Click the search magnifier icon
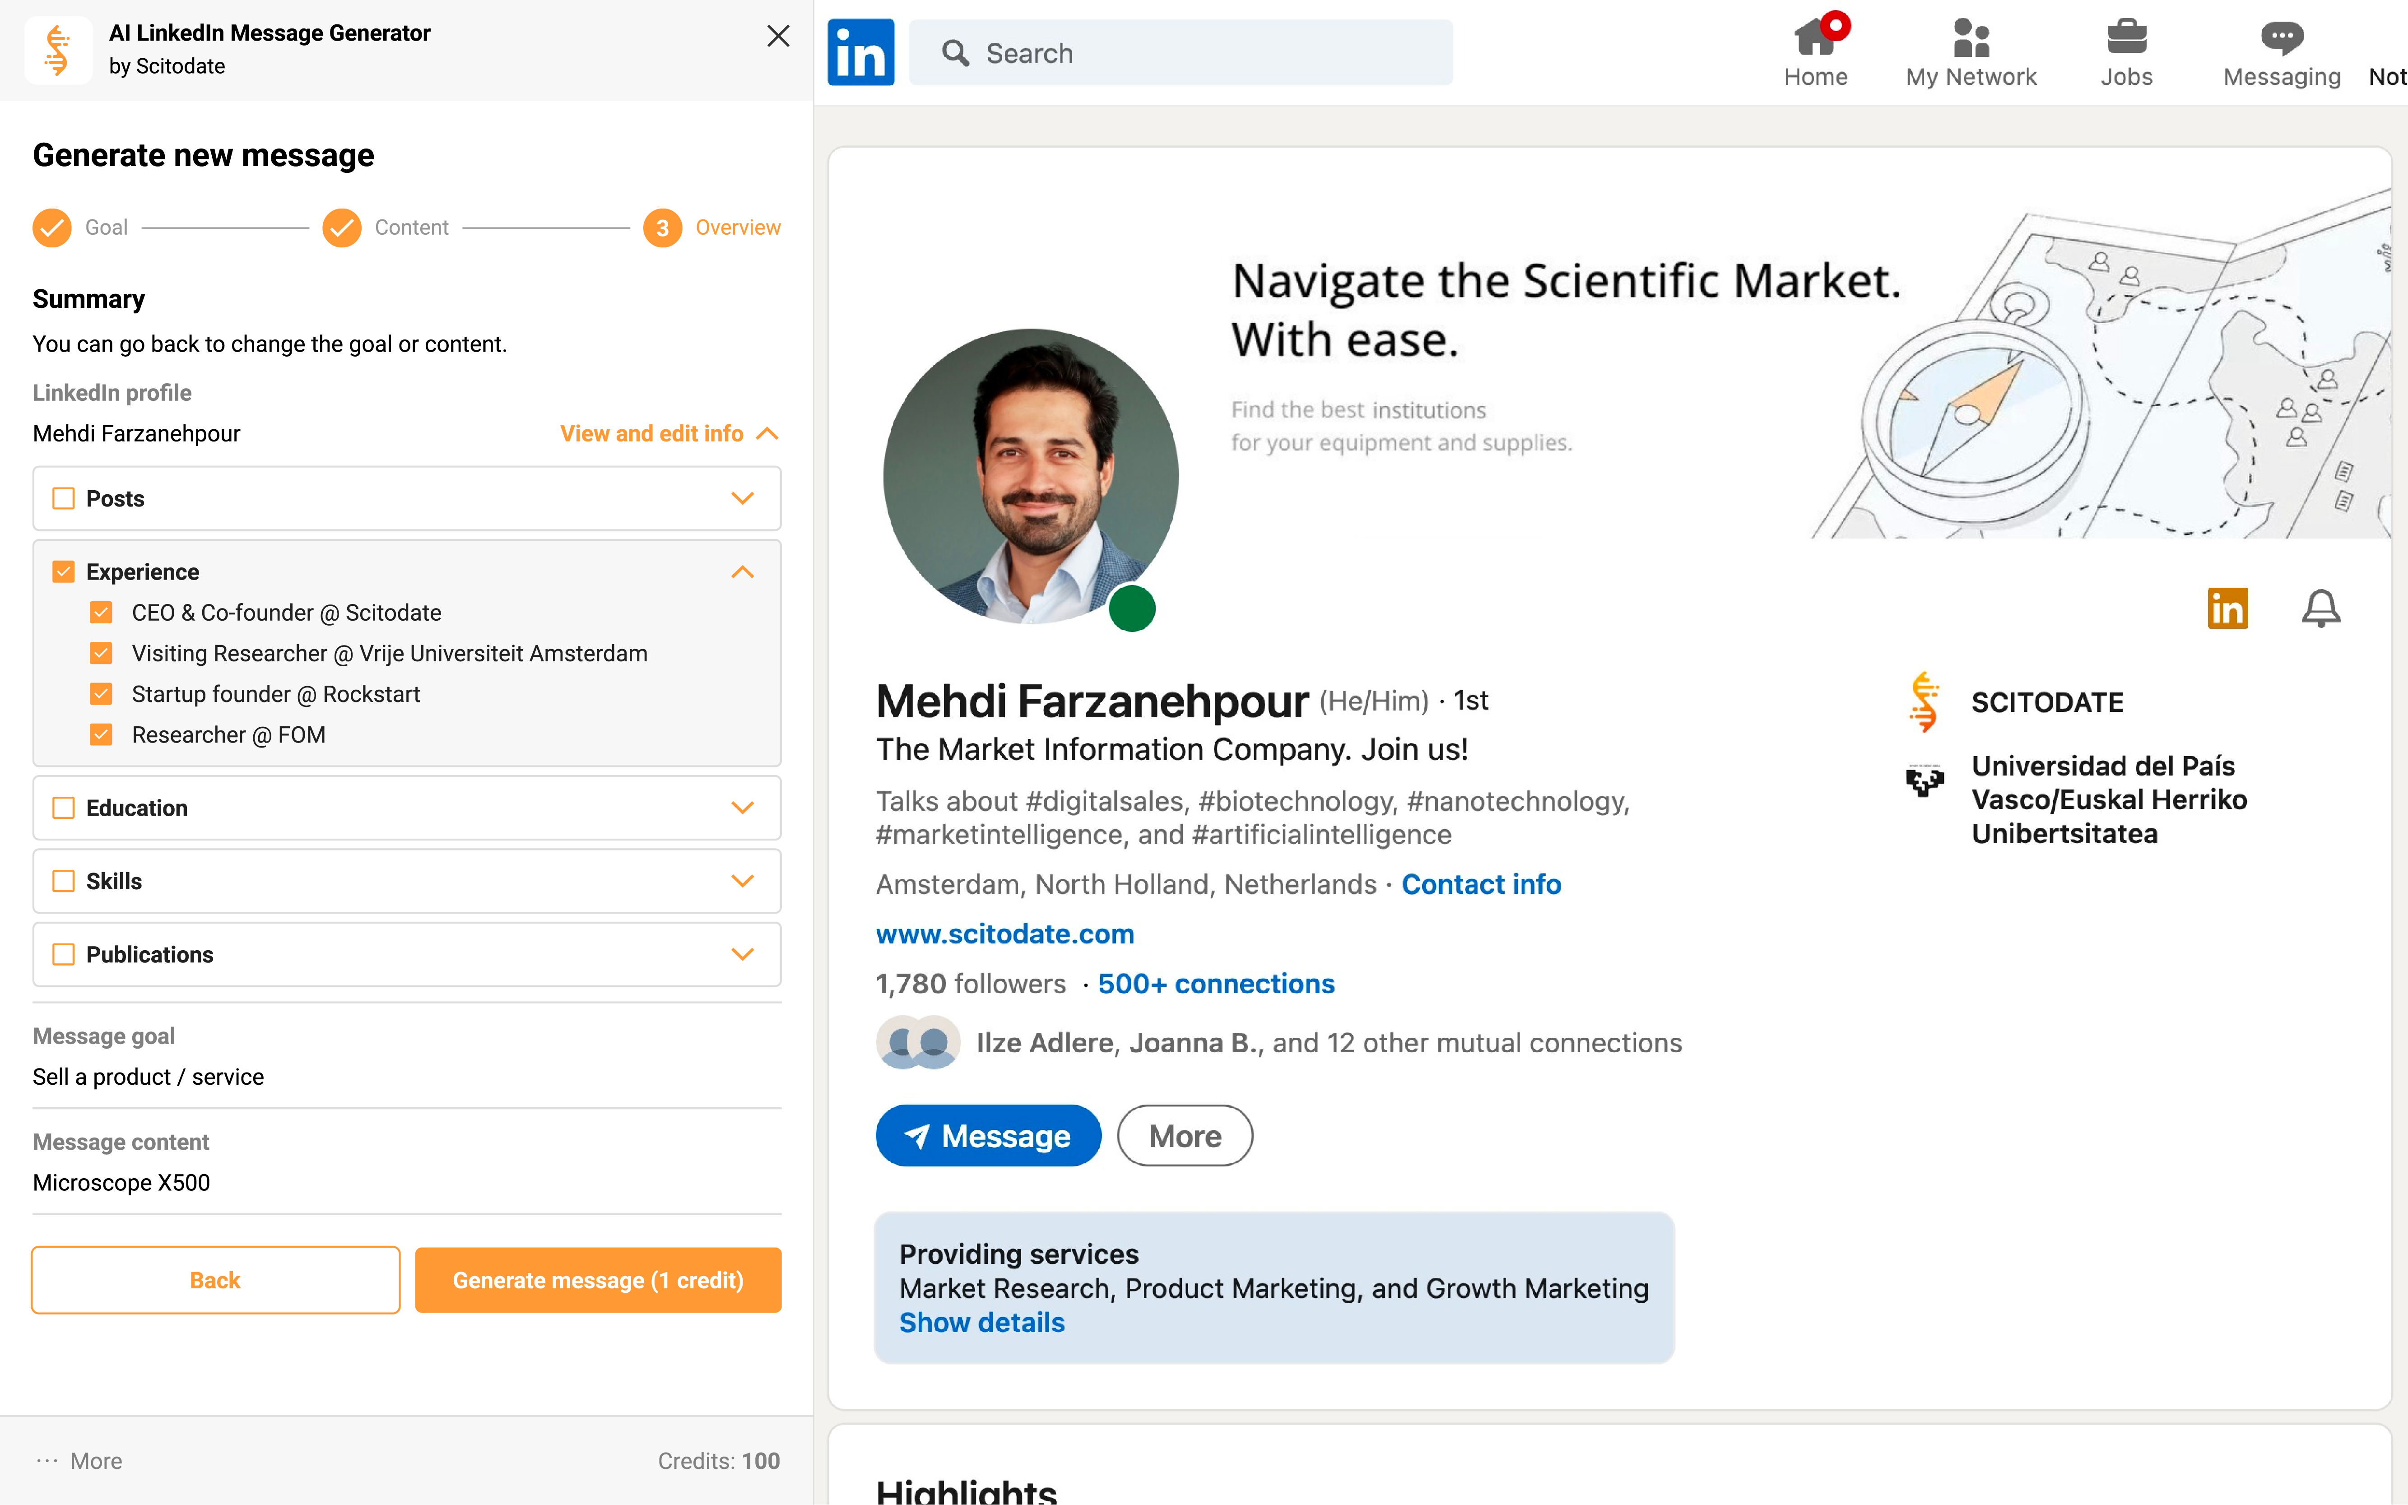Image resolution: width=2408 pixels, height=1505 pixels. [x=955, y=53]
